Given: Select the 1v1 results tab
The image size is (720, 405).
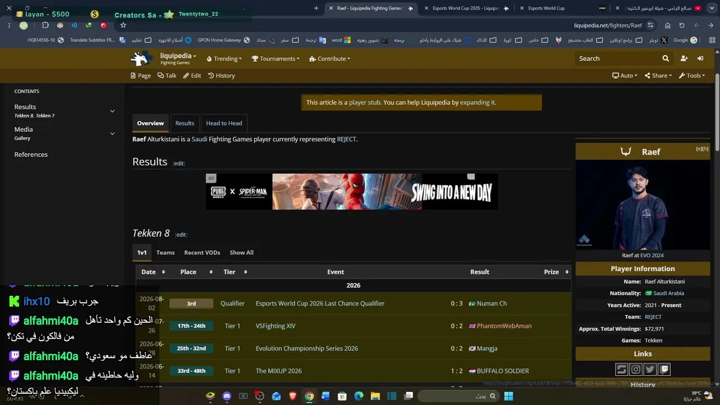Looking at the screenshot, I should (x=142, y=253).
